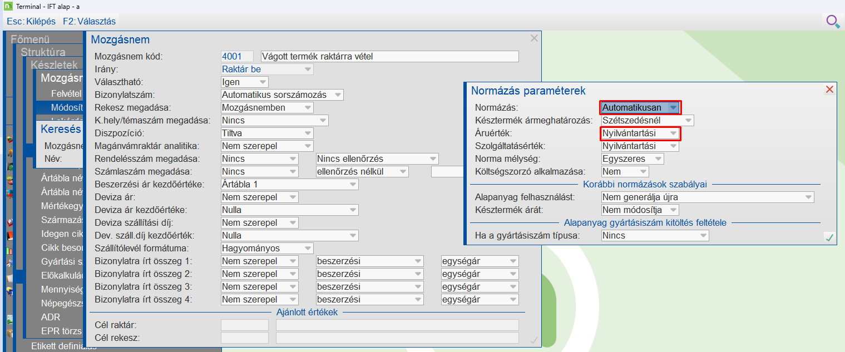This screenshot has height=352, width=845.
Task: Click Esc: Kilépés in the top bar
Action: [x=31, y=22]
